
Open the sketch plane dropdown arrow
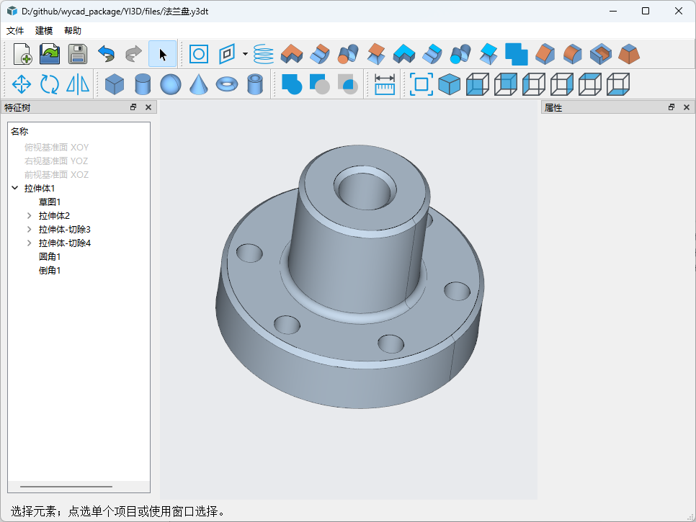[x=245, y=54]
